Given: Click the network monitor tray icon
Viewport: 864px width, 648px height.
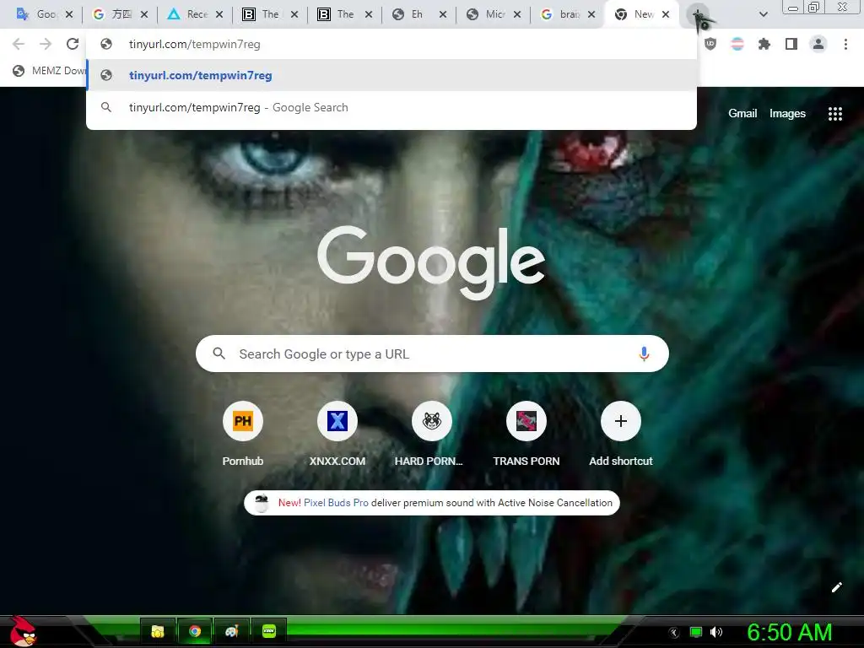Looking at the screenshot, I should click(x=696, y=632).
